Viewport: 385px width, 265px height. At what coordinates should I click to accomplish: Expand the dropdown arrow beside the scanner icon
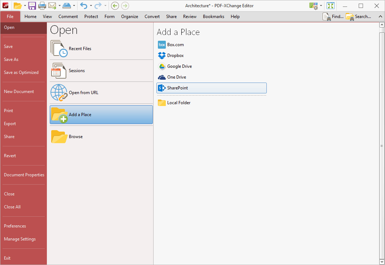pos(74,6)
